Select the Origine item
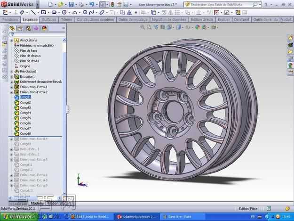Screen dimensions: 294x221 pos(25,66)
